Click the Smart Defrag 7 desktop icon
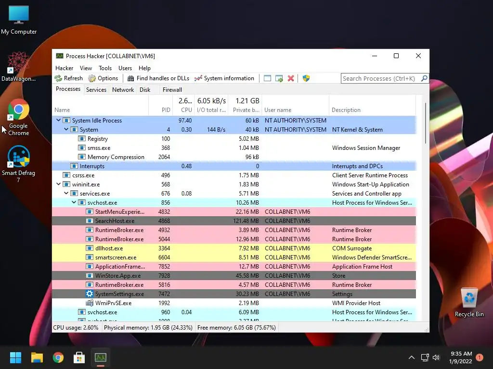The width and height of the screenshot is (493, 369). tap(19, 164)
